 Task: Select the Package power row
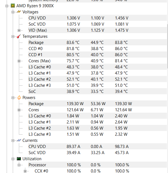click(x=97, y=103)
